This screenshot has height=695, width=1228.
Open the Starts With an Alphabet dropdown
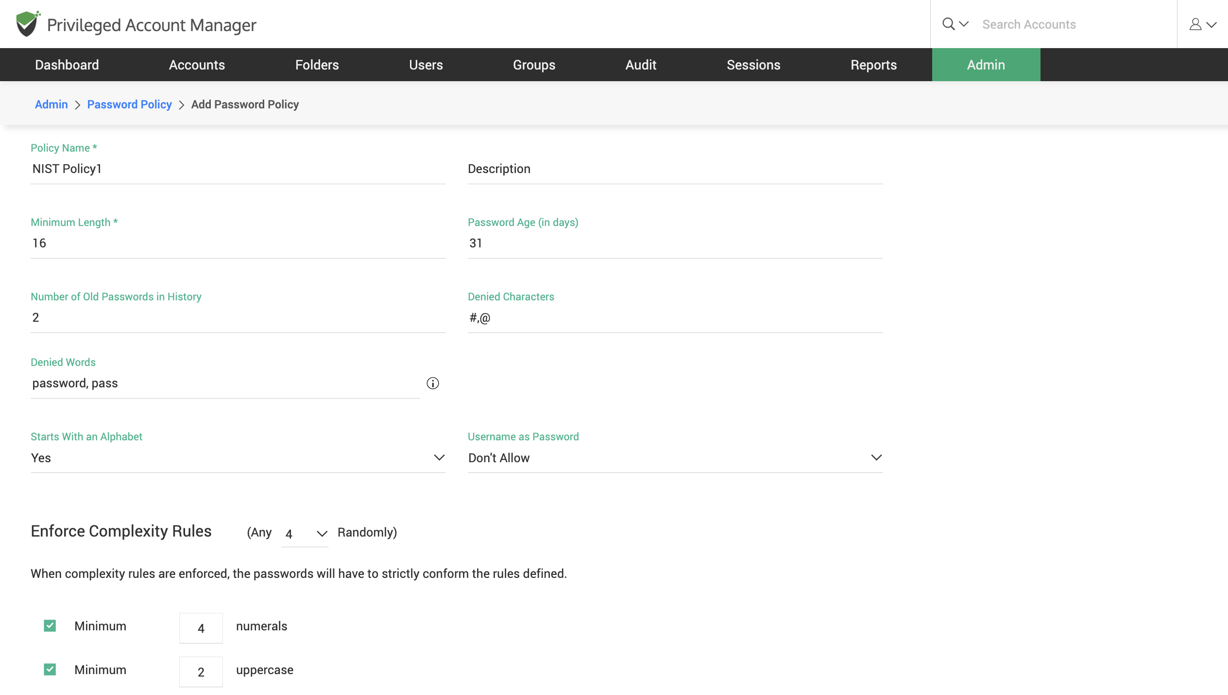[238, 458]
